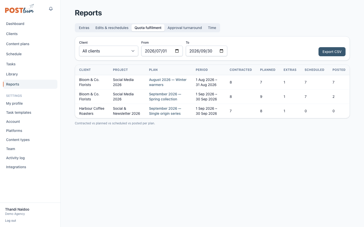Image resolution: width=364 pixels, height=227 pixels.
Task: Open the Library section
Action: (30, 74)
